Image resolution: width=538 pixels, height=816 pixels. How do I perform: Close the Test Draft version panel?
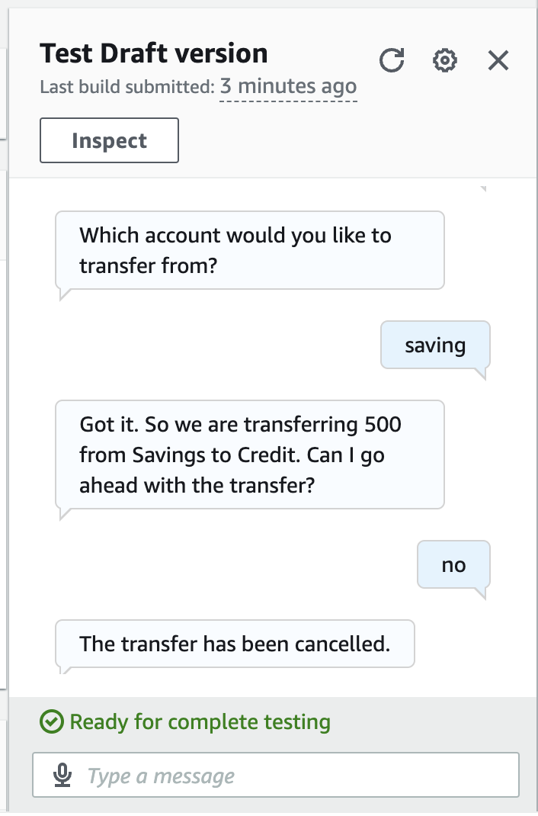coord(498,60)
